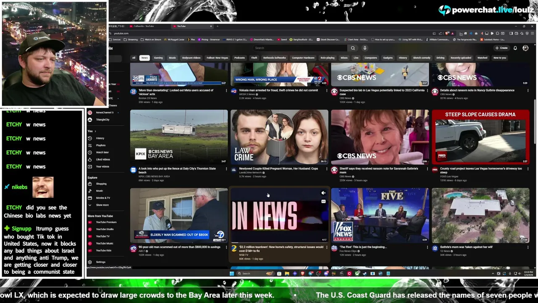Open more options for $2.2 million teardown video
Screen dimensions: 538x303
click(x=327, y=247)
